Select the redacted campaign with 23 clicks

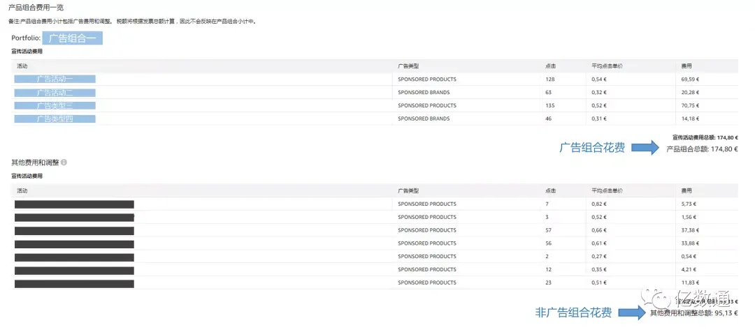coord(74,283)
